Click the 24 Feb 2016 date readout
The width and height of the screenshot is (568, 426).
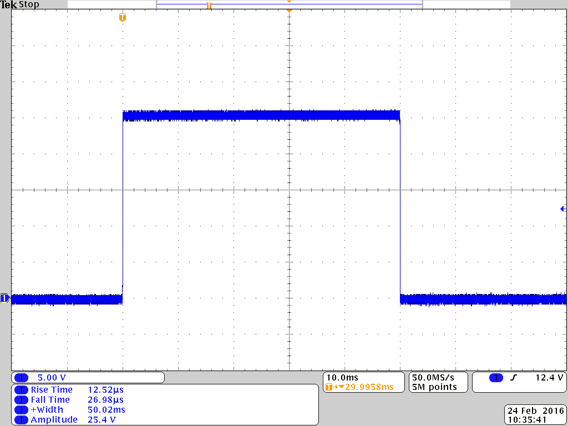point(535,411)
